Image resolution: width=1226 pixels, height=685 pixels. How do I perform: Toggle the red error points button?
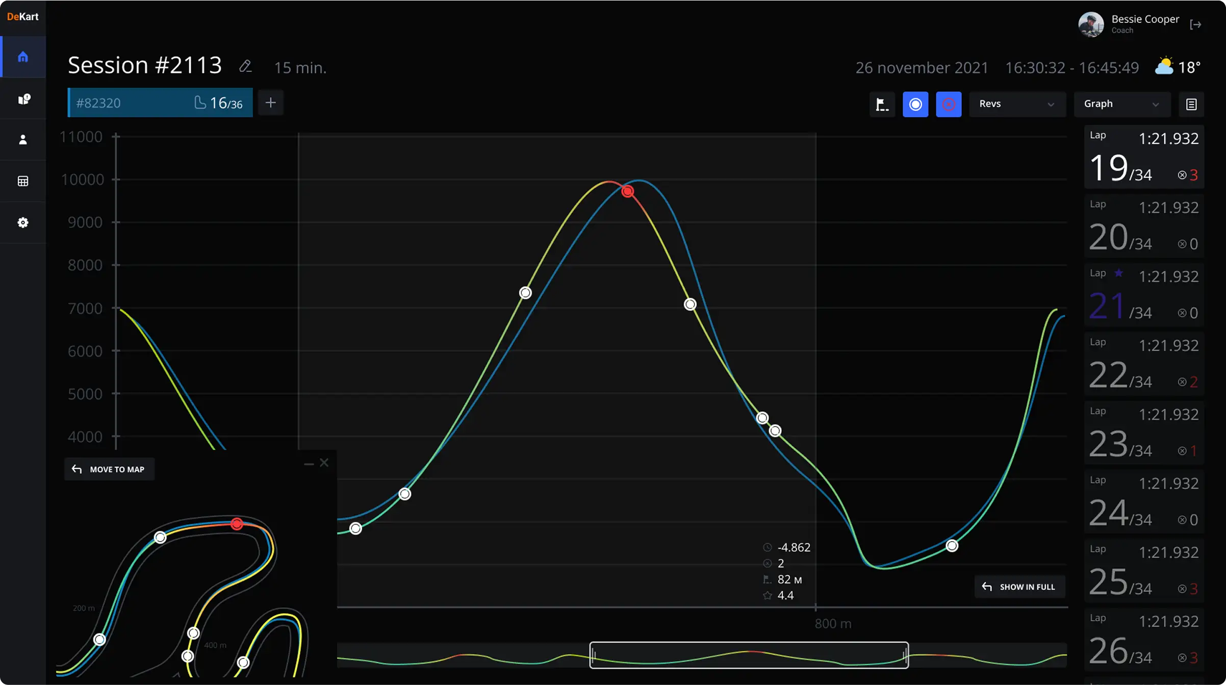point(949,104)
